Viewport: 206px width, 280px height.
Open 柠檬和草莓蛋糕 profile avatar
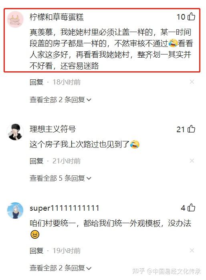click(15, 20)
